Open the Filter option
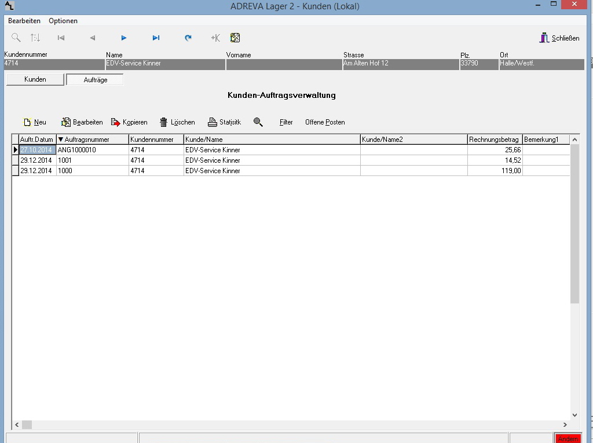The width and height of the screenshot is (593, 443). [286, 122]
